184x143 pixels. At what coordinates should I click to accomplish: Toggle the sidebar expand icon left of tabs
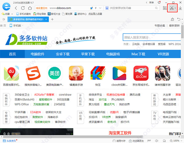pyautogui.click(x=4, y=19)
